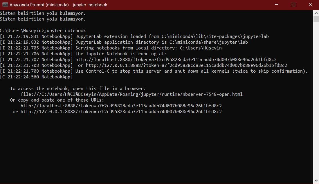This screenshot has height=184, width=319.
Task: Click the 'jupyter notebook' command text
Action: [65, 31]
